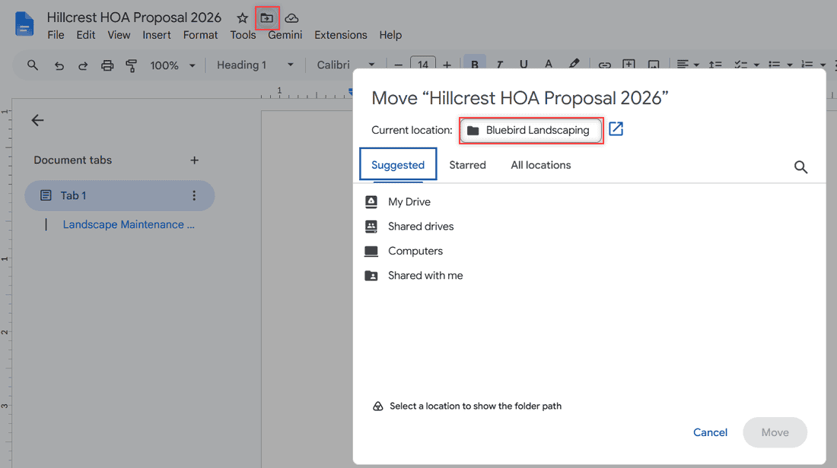This screenshot has width=837, height=468.
Task: Star the Hillcrest HOA Proposal document
Action: coord(242,18)
